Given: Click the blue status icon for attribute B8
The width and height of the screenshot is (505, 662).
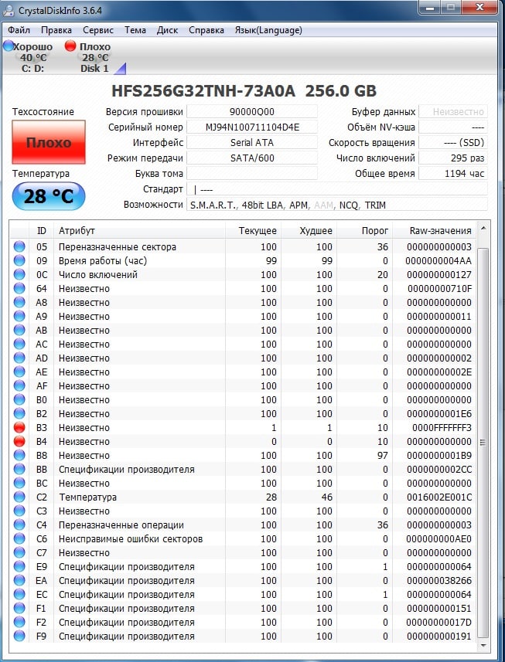Looking at the screenshot, I should point(19,456).
